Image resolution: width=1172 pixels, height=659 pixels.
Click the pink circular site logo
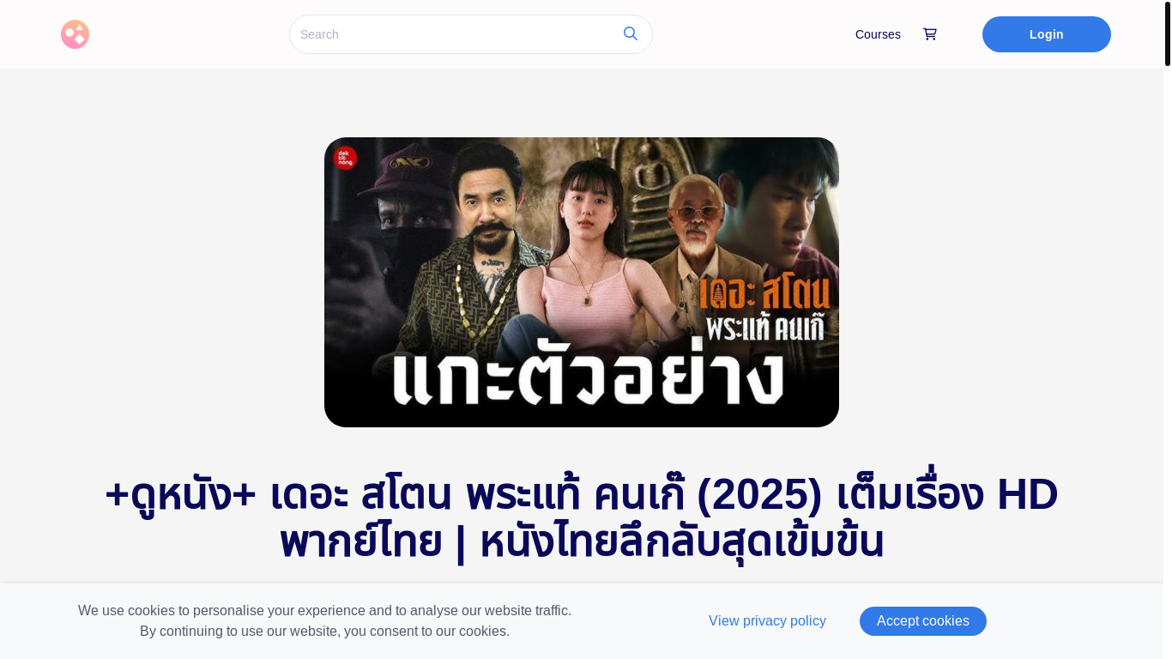(75, 34)
